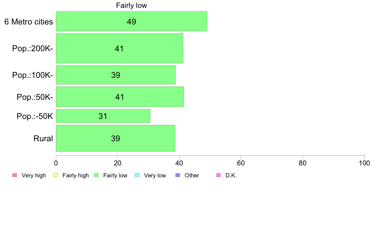Click the Very high legend label
373x231 pixels.
[x=34, y=175]
